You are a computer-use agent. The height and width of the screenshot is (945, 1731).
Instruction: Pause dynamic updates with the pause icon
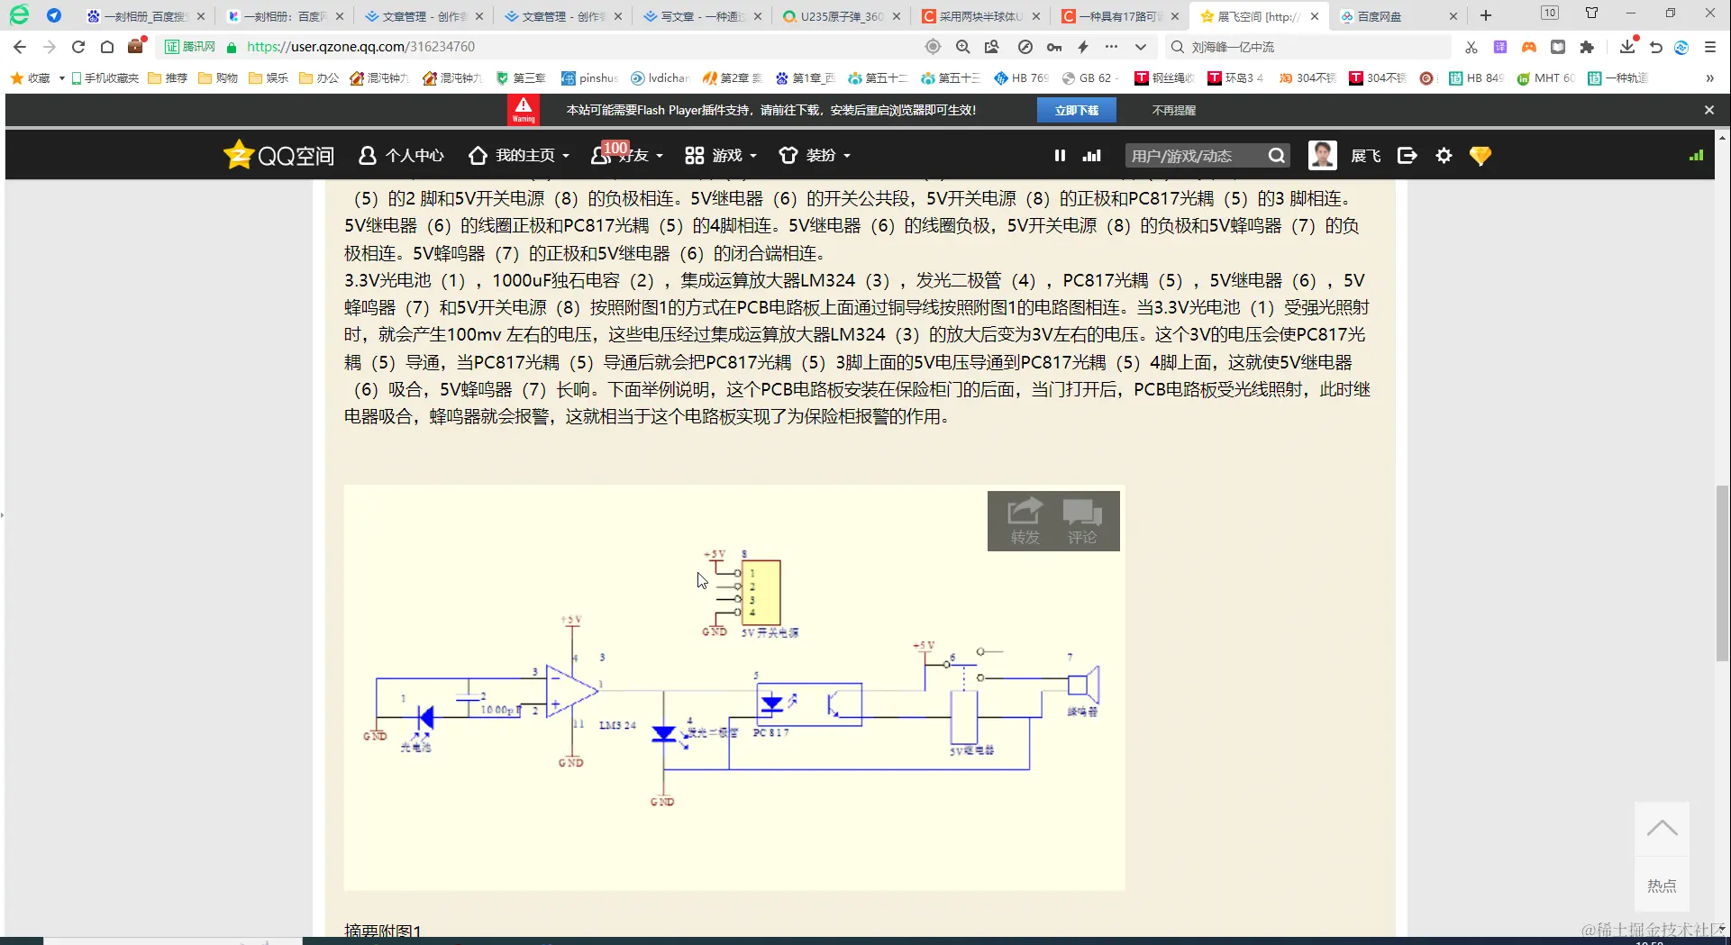coord(1060,154)
